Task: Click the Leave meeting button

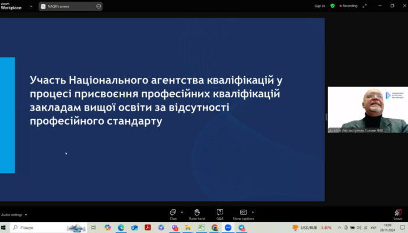Action: point(398,214)
